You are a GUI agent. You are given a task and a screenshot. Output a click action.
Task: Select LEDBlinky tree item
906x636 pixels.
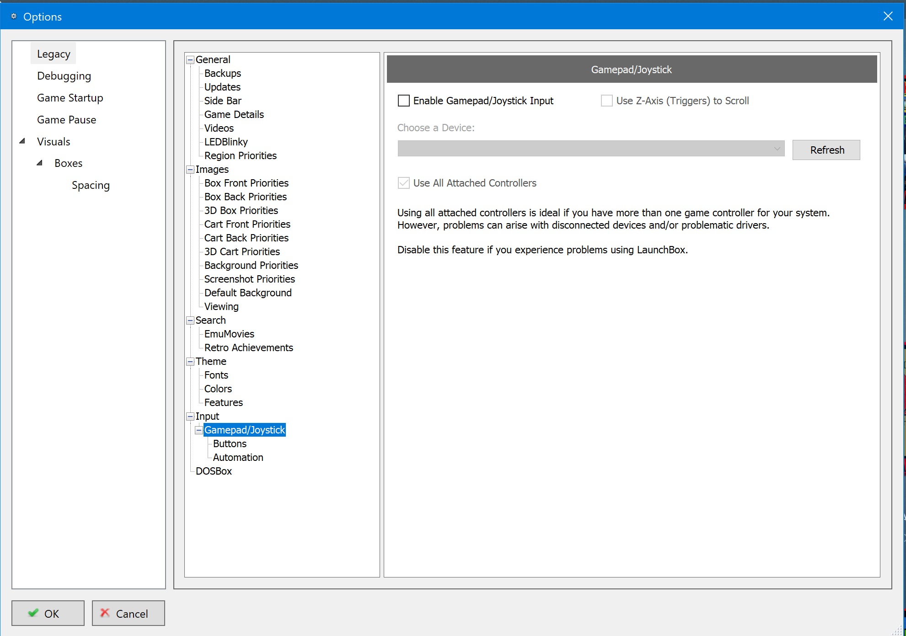[226, 142]
